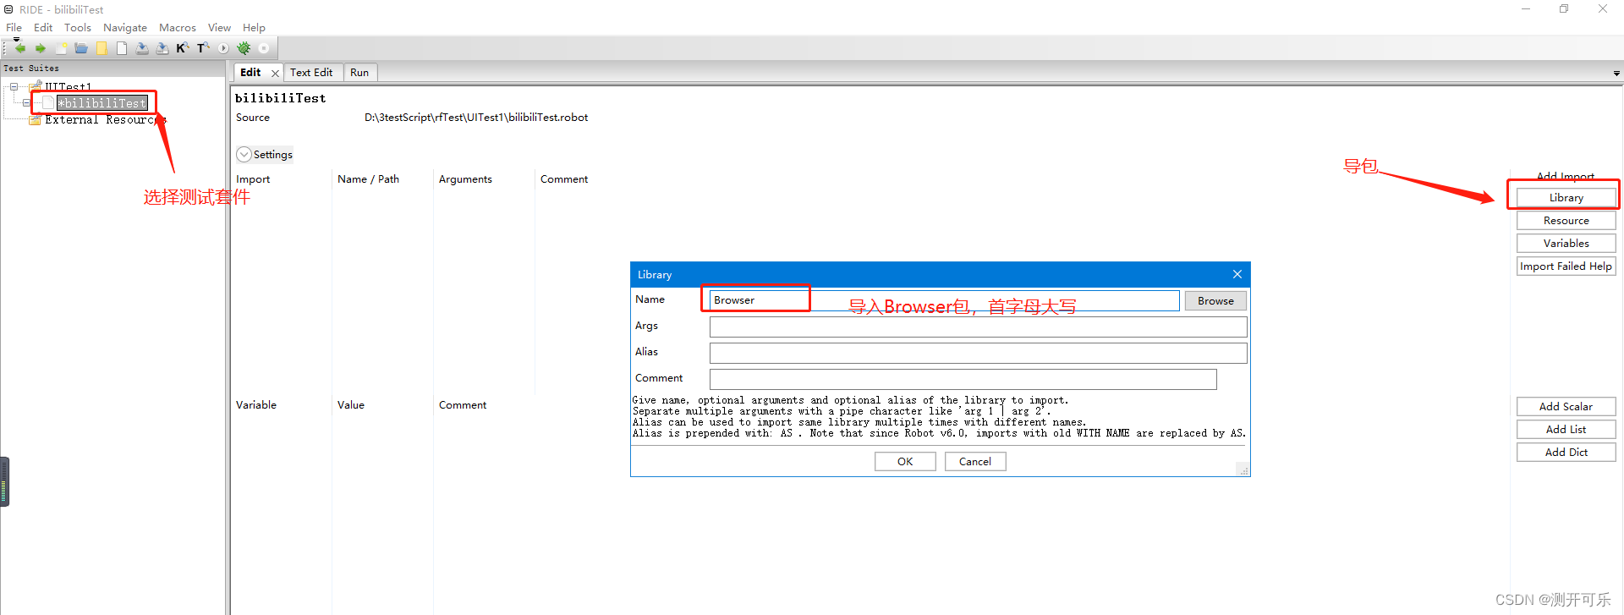Click the Save All toolbar icon
The image size is (1624, 615).
point(162,48)
